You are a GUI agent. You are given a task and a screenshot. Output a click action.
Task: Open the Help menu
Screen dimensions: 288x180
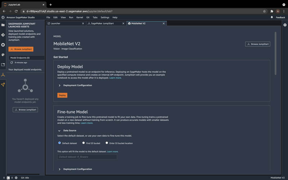115,17
